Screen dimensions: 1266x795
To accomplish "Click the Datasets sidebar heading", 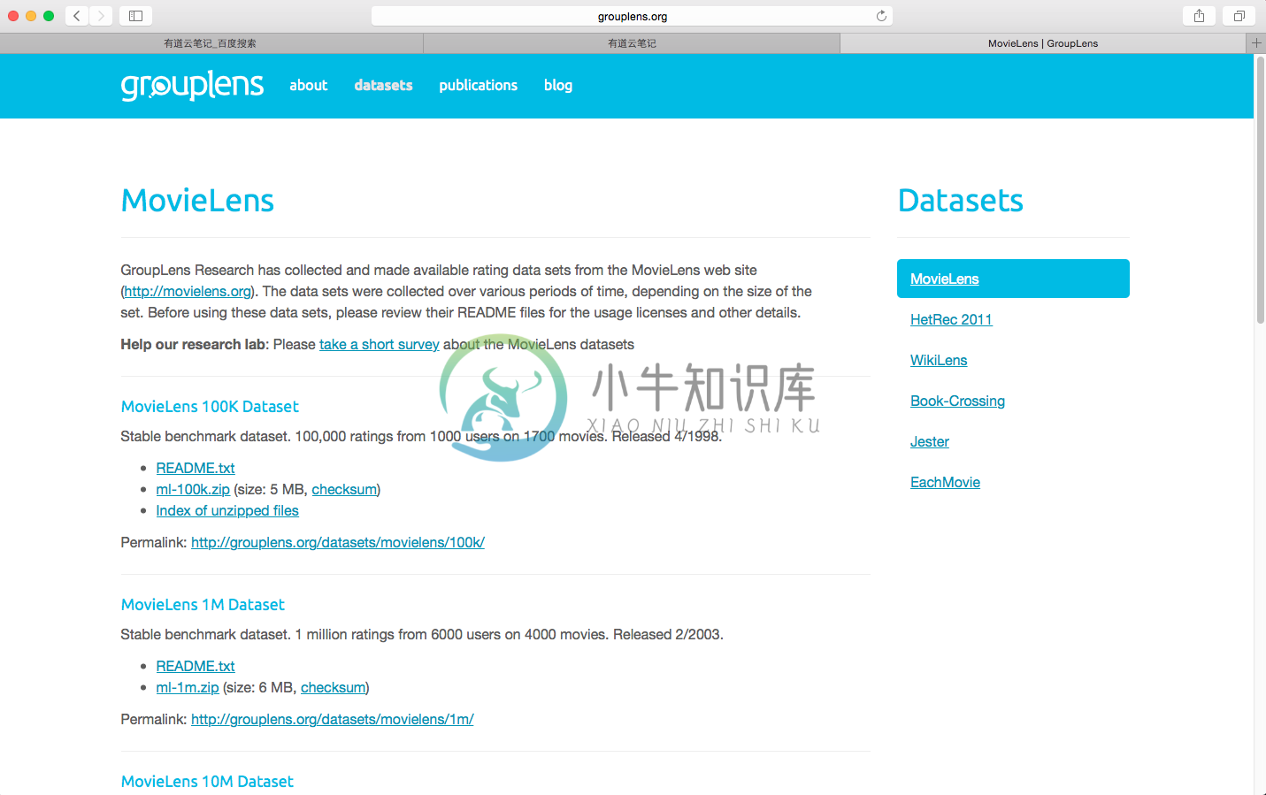I will click(x=960, y=200).
